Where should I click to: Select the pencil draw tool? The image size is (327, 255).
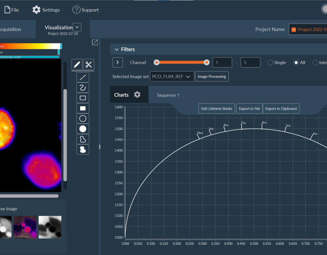pos(77,65)
